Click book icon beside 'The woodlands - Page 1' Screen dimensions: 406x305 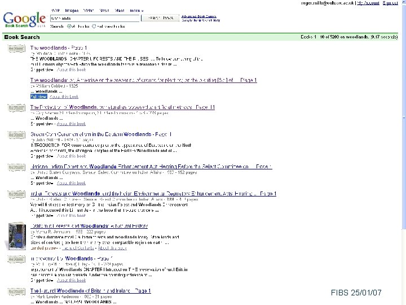(16, 49)
